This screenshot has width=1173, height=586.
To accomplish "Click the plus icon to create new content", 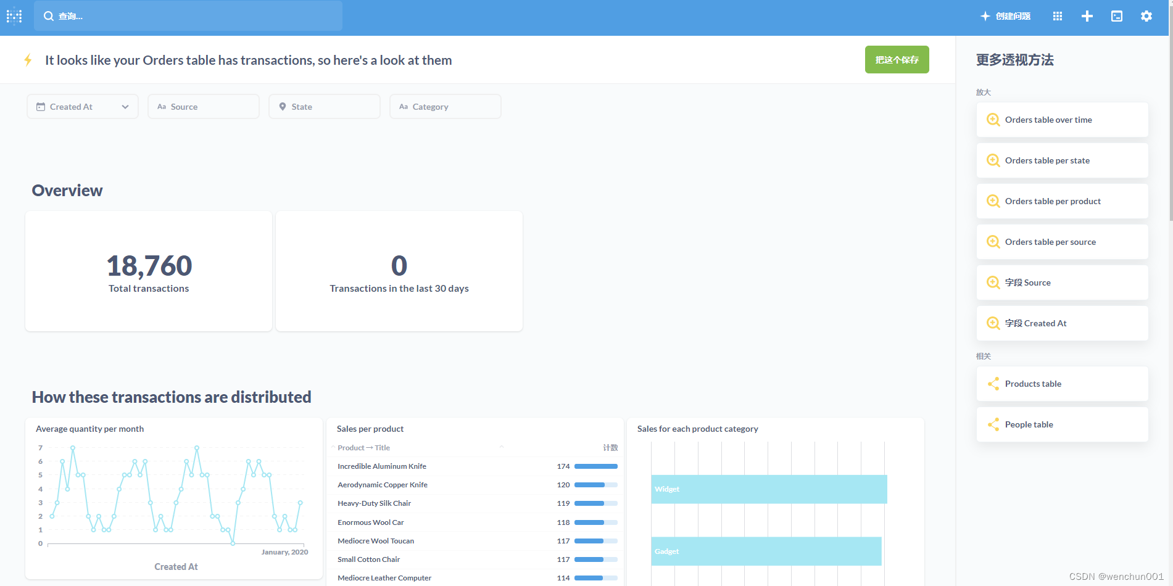I will tap(1087, 15).
